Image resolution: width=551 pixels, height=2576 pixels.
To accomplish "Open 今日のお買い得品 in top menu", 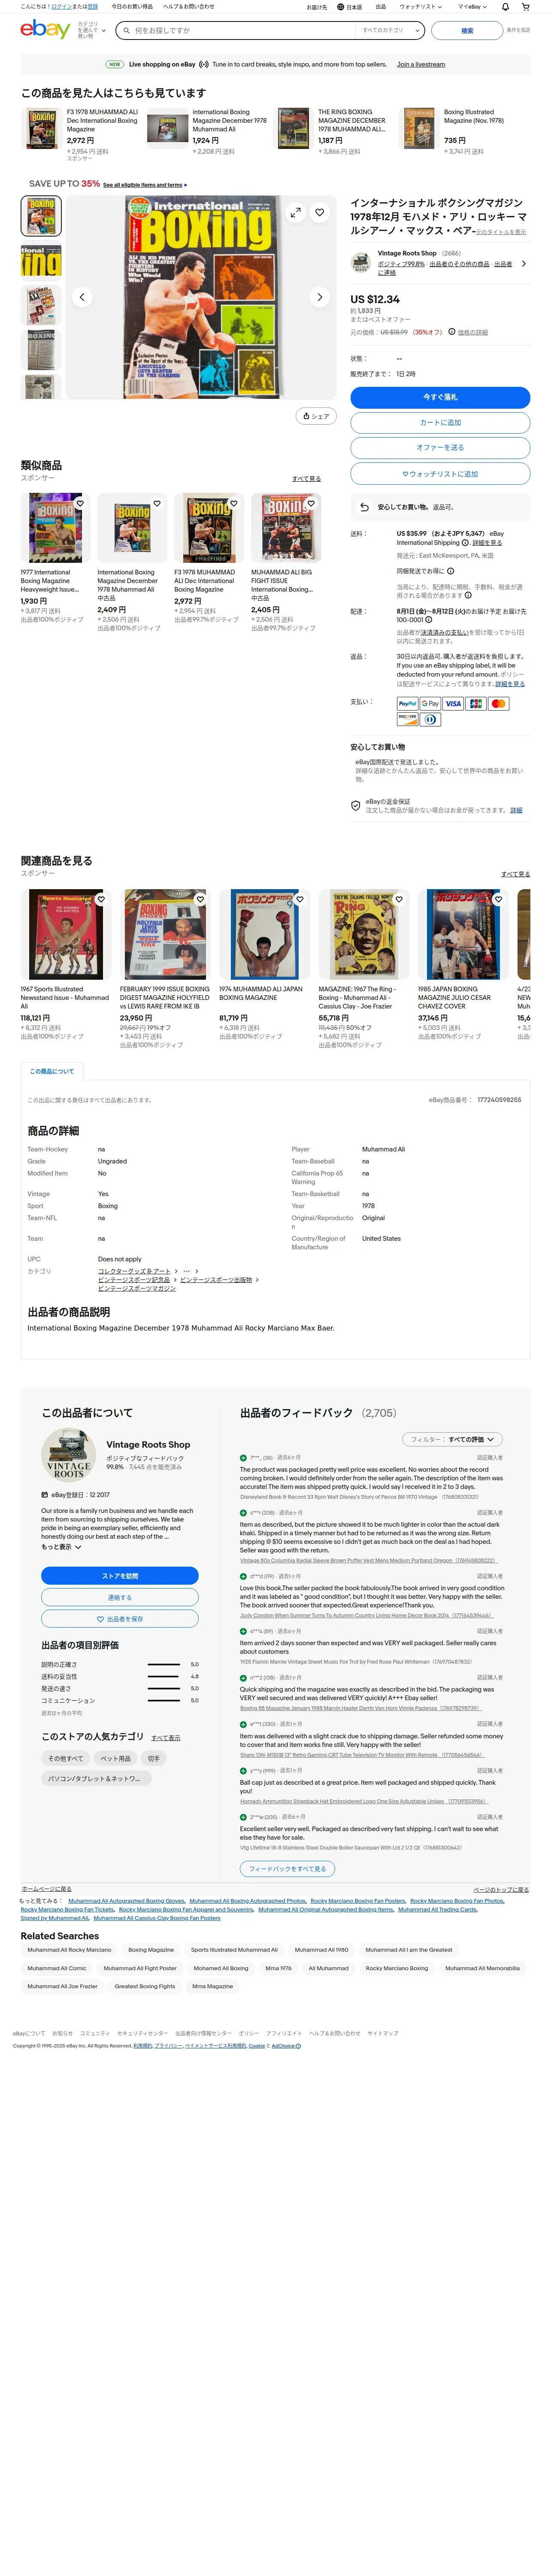I will coord(132,7).
